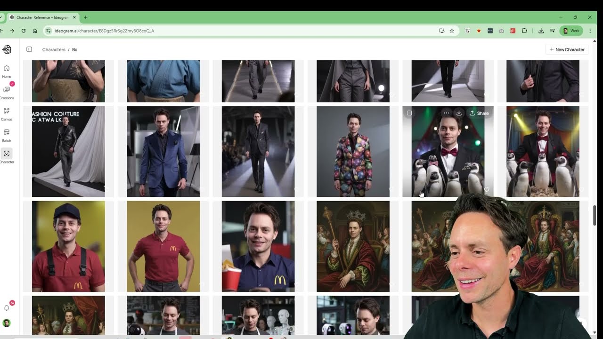Open the Werk profile button
The image size is (603, 339).
(571, 31)
